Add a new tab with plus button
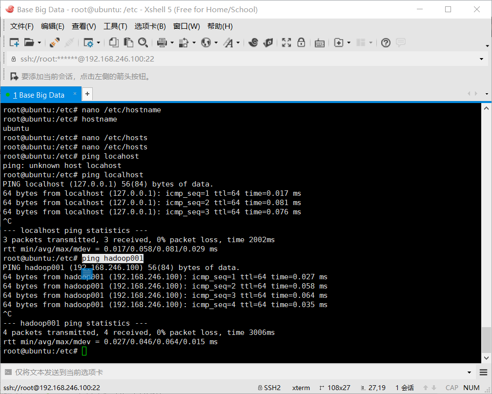Image resolution: width=492 pixels, height=394 pixels. [87, 94]
